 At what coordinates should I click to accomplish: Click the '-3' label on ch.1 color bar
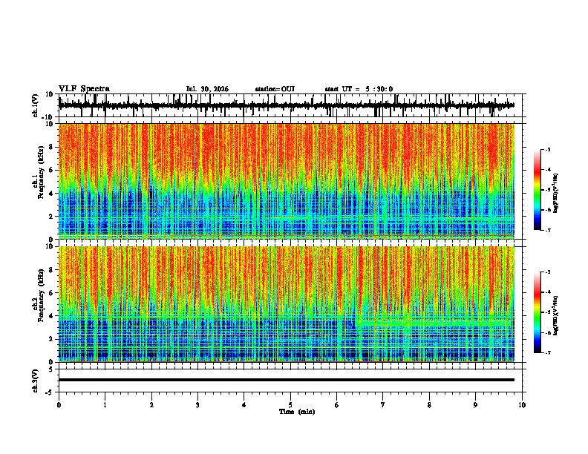547,149
